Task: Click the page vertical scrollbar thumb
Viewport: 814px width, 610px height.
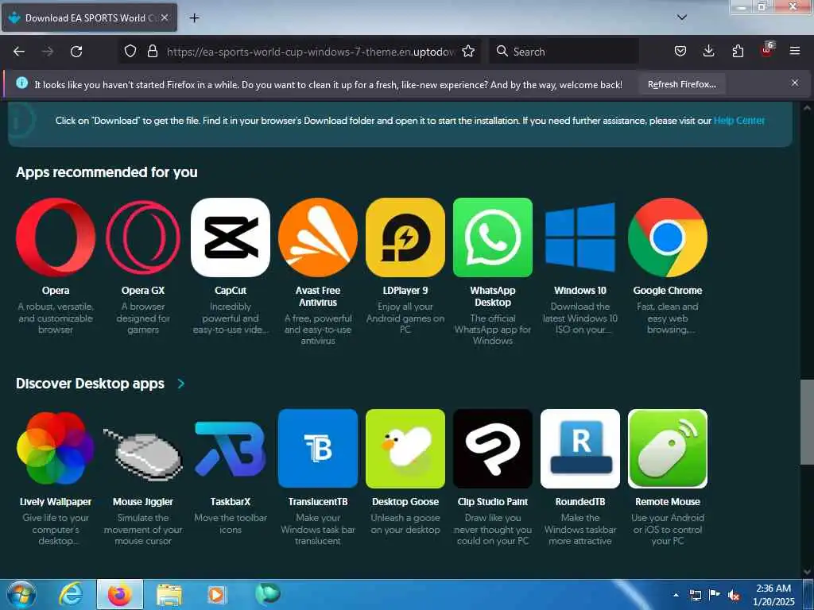Action: 807,421
